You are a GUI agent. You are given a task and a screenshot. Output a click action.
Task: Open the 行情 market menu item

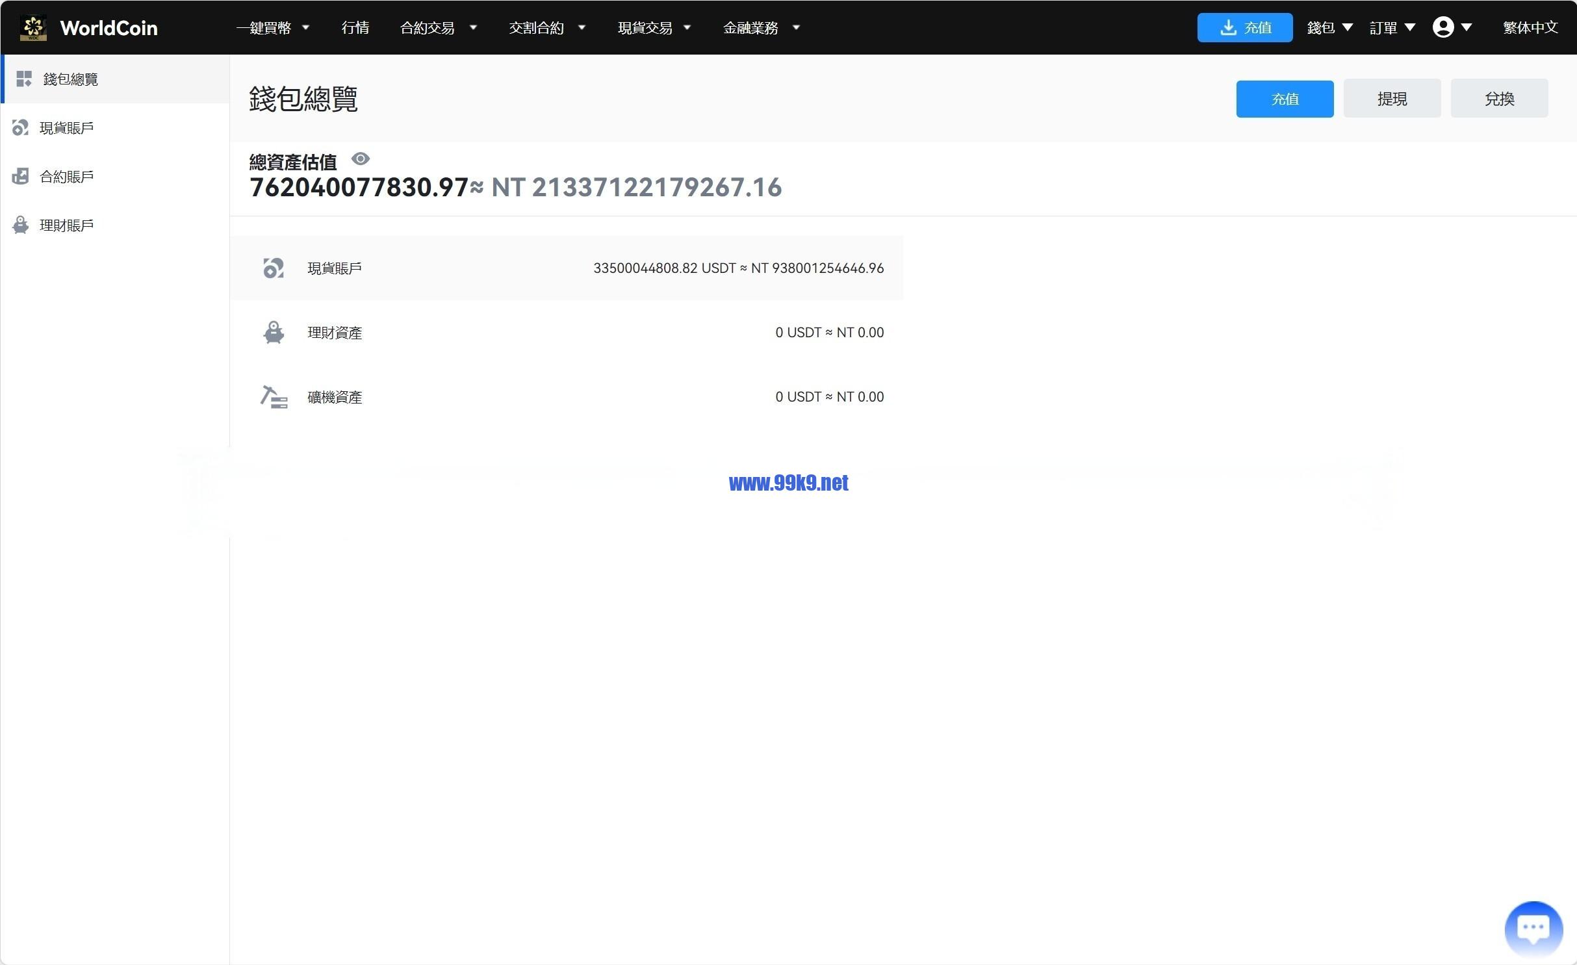[355, 27]
